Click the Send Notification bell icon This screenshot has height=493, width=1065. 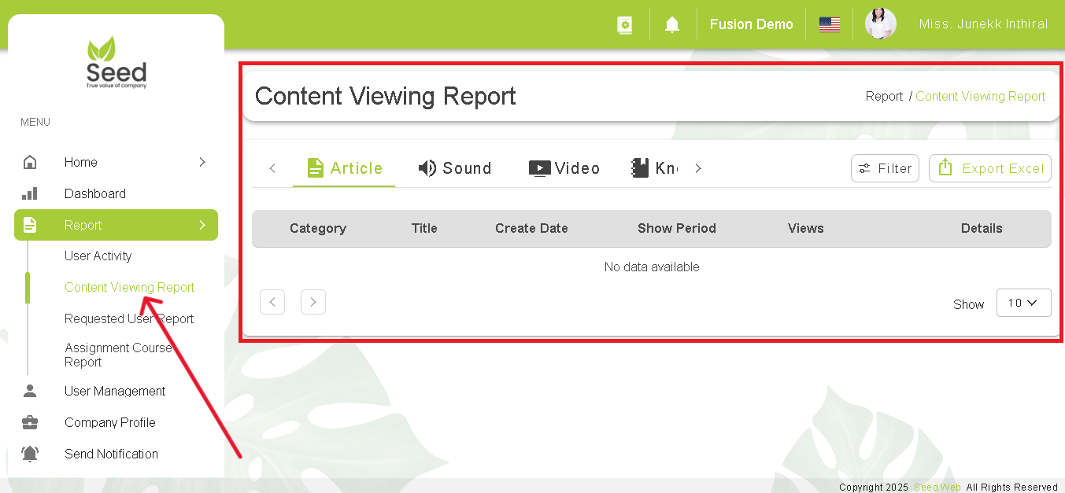[x=30, y=454]
